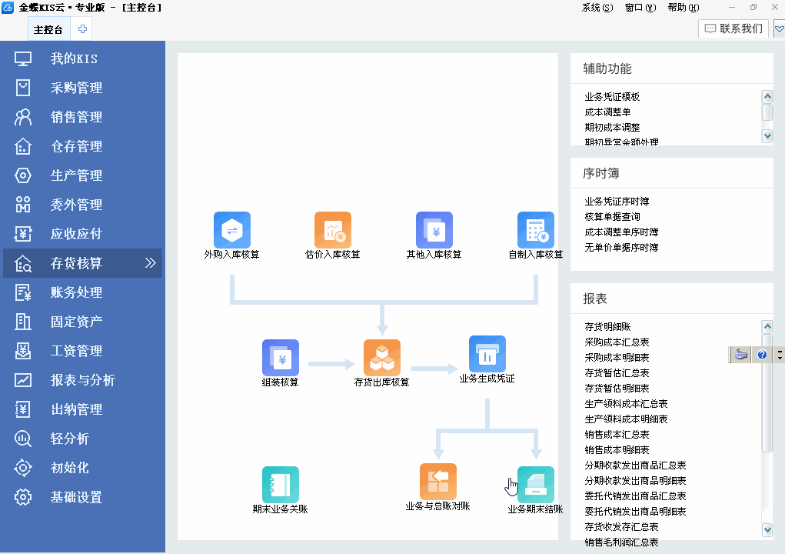Image resolution: width=785 pixels, height=554 pixels.
Task: Open the 委托代销发出商品明细表 report
Action: coord(635,512)
